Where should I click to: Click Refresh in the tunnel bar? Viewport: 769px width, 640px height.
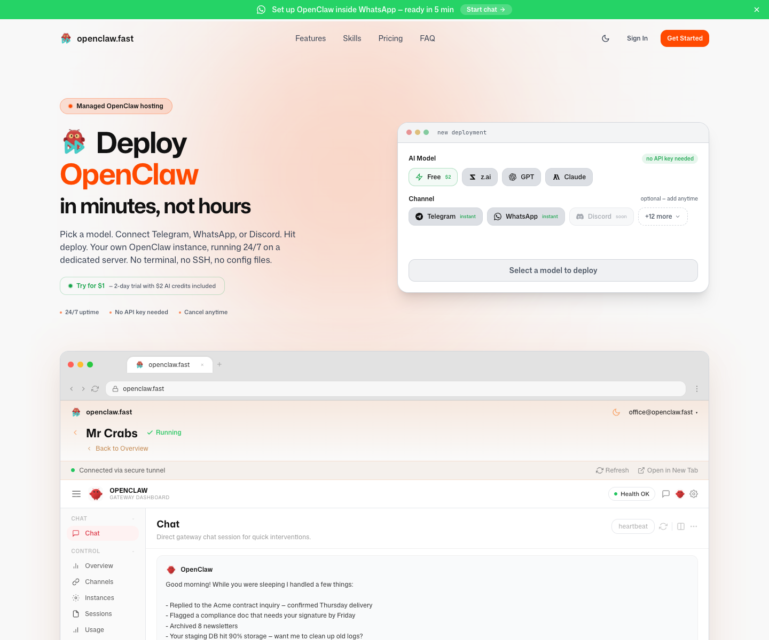click(x=612, y=470)
